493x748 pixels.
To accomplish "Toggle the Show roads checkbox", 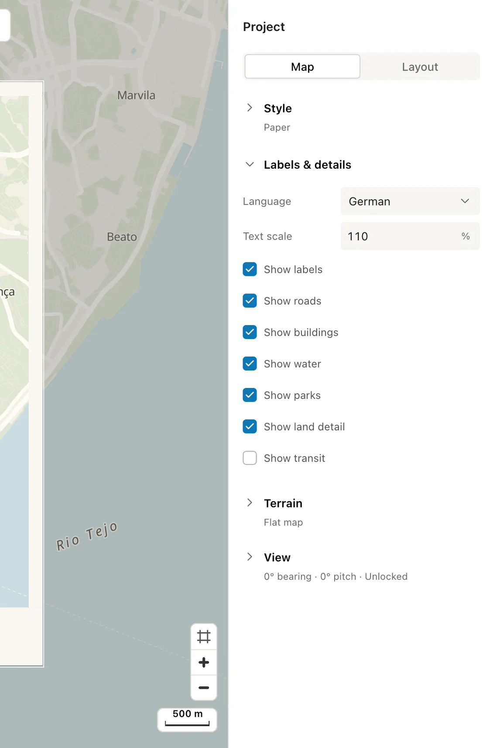I will (x=250, y=301).
